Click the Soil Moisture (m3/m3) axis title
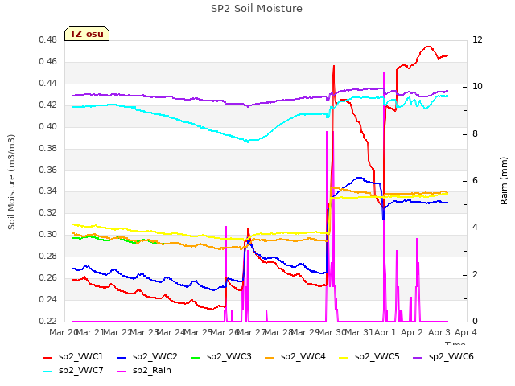 [11, 182]
